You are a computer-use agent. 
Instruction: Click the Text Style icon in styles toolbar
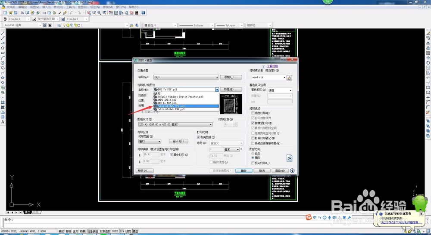(5, 19)
